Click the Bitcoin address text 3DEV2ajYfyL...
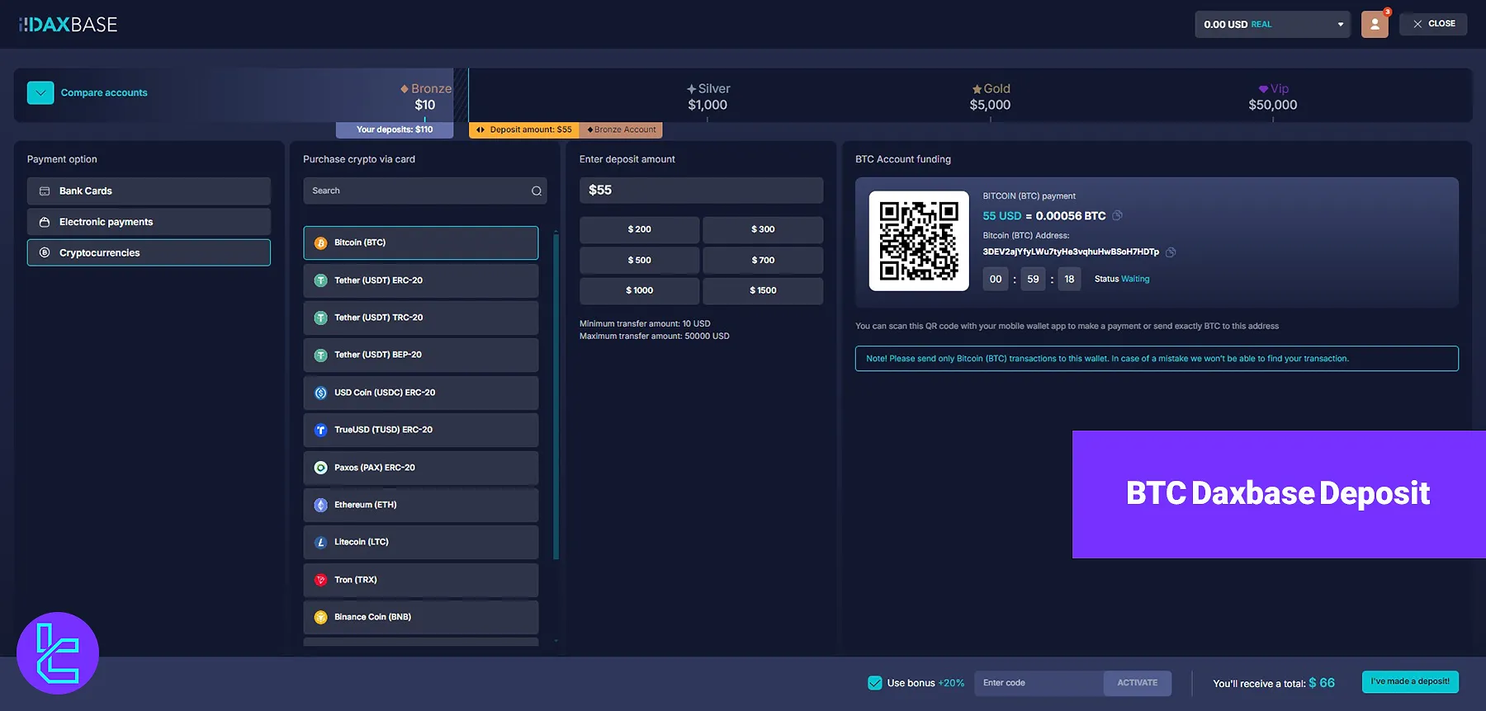 click(x=1071, y=252)
